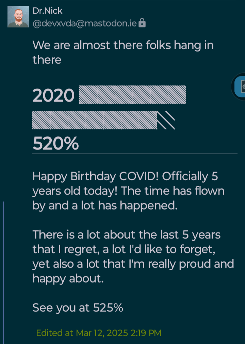The image size is (245, 344).
Task: Click the text "years old today!"
Action: point(75,191)
